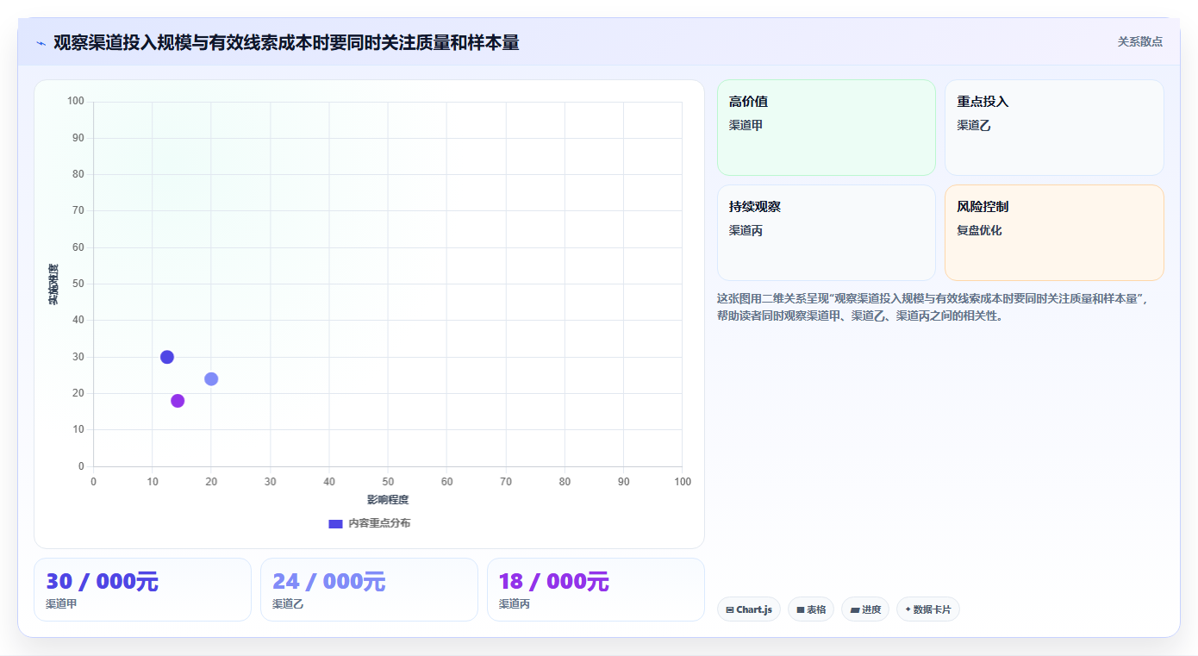
Task: Click the icon in the 表格 tag
Action: pyautogui.click(x=801, y=610)
